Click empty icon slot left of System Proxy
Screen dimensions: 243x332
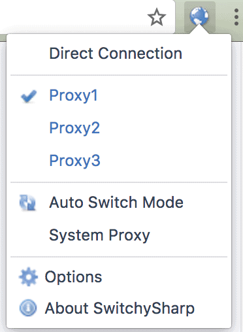[28, 235]
